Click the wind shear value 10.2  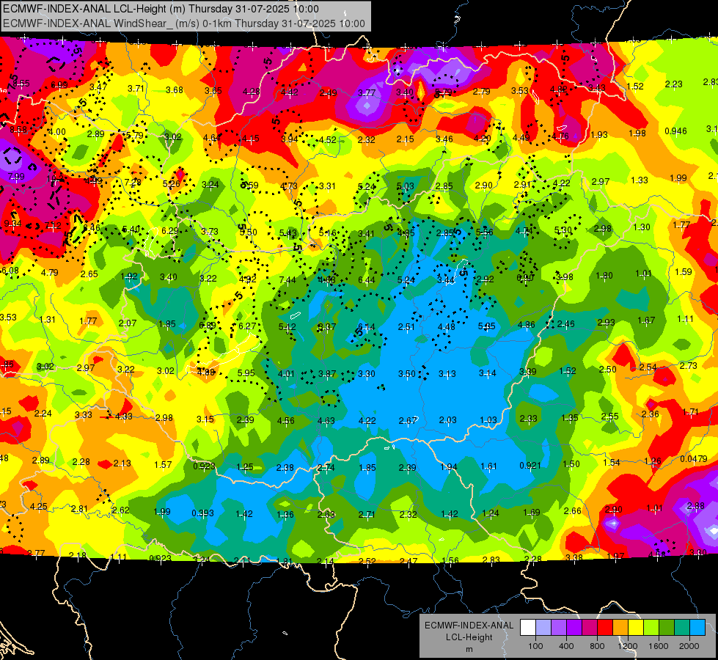tap(55, 179)
